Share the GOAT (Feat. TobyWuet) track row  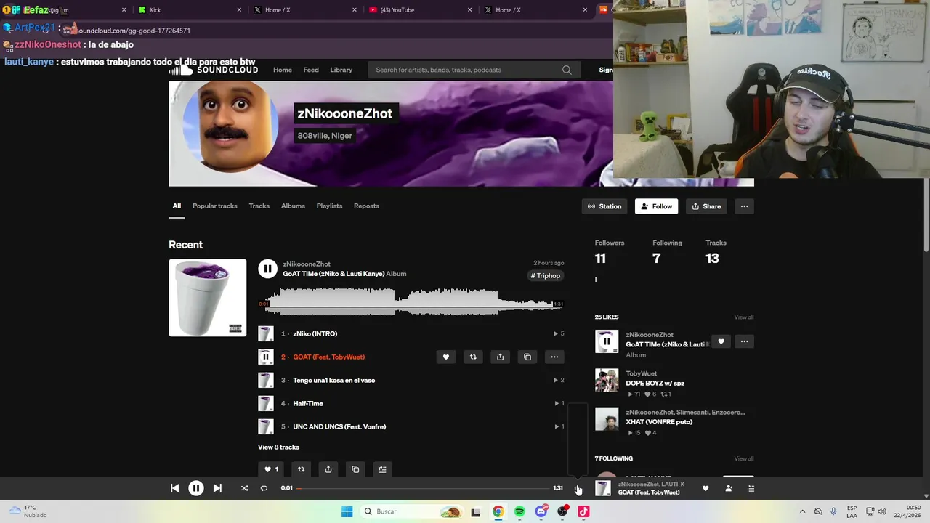(500, 357)
